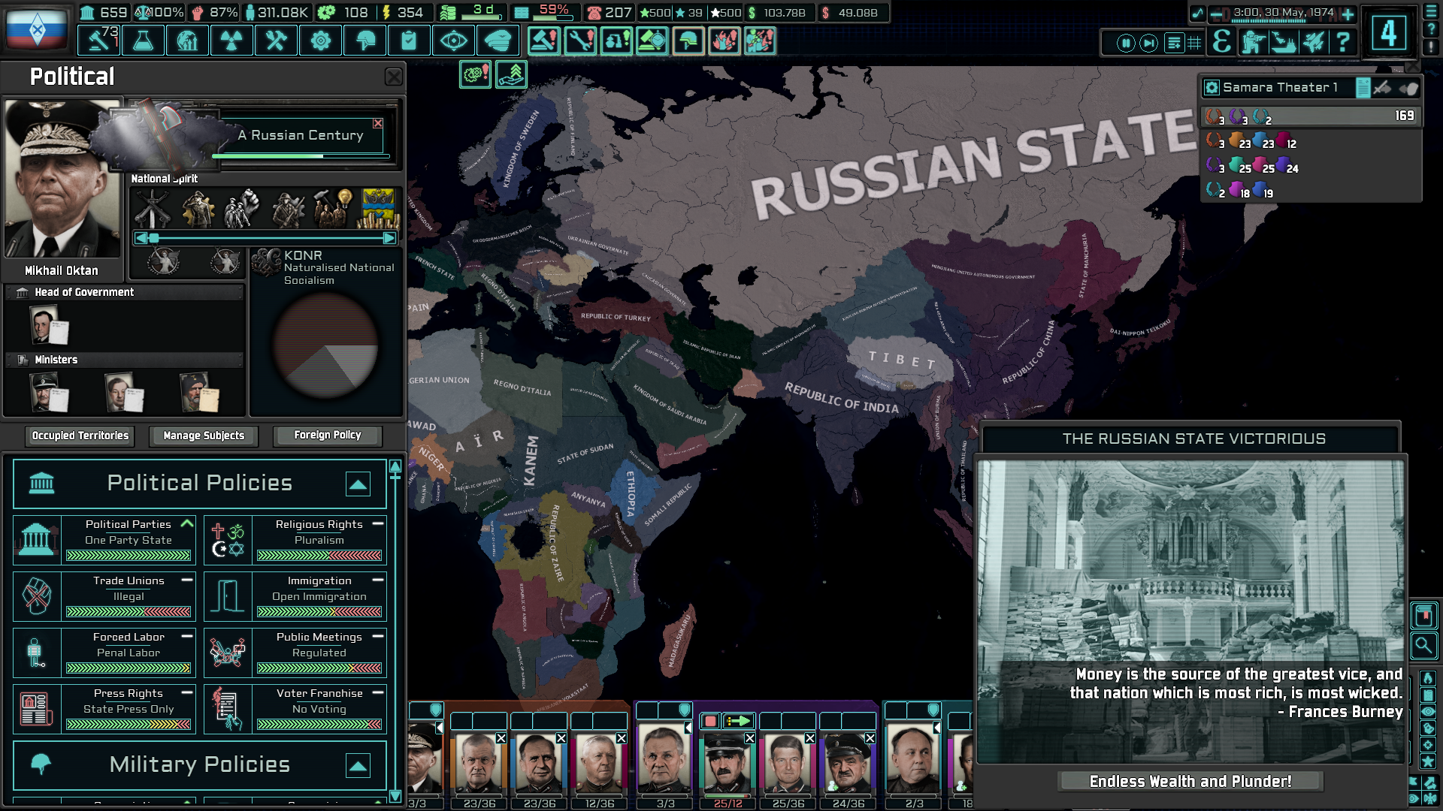This screenshot has height=811, width=1443.
Task: Open the Foreign Policy tab
Action: [327, 436]
